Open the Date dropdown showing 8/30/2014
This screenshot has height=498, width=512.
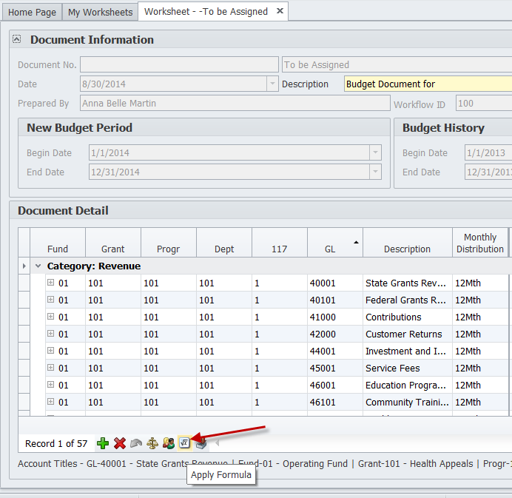point(273,84)
